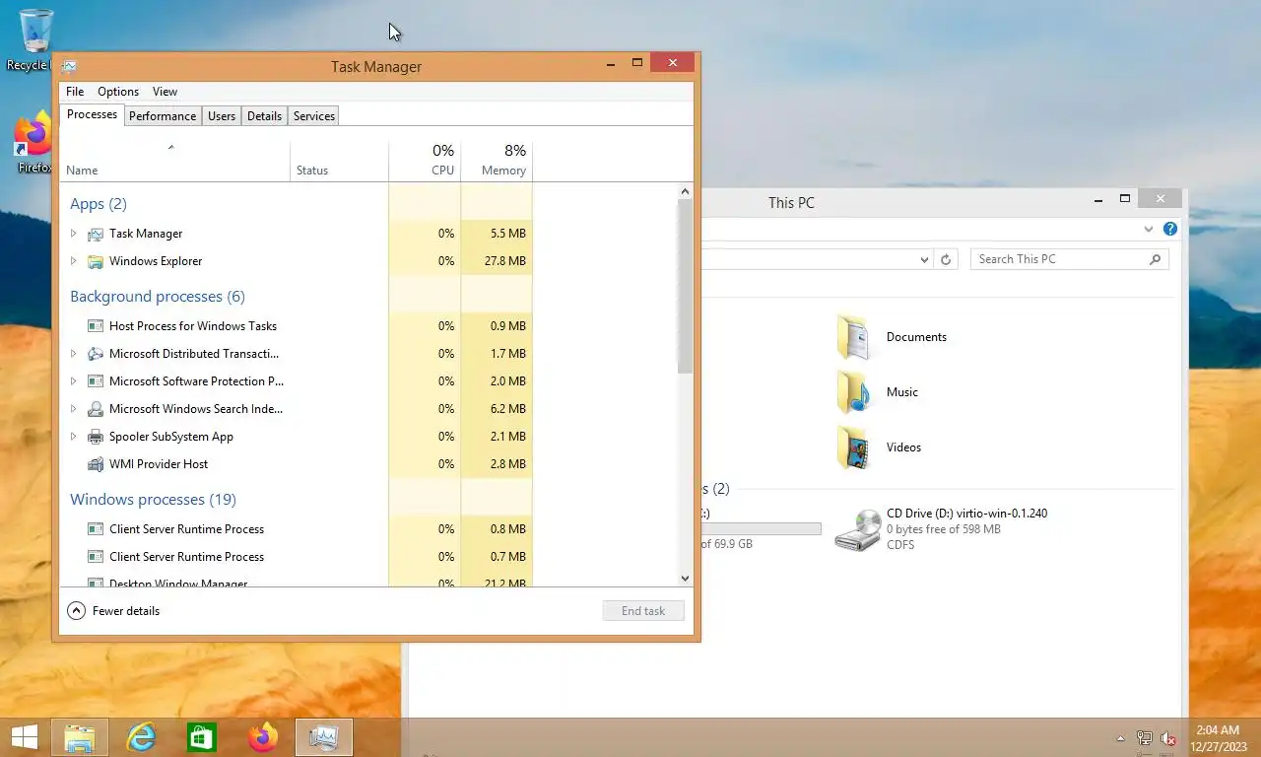Image resolution: width=1261 pixels, height=757 pixels.
Task: Click the scrollbar up arrow in process list
Action: coord(686,191)
